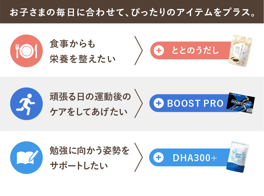Click the fork and plate meal icon

point(27,51)
